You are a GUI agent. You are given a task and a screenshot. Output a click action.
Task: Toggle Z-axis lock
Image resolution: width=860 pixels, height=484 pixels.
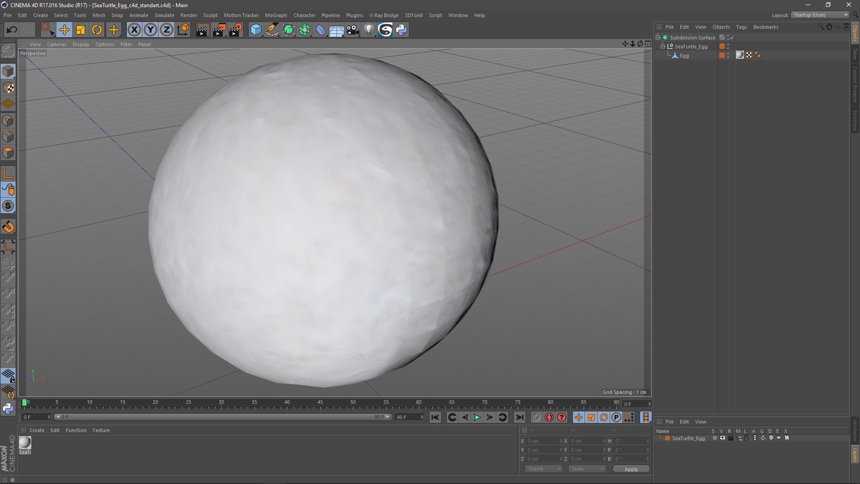coord(167,30)
